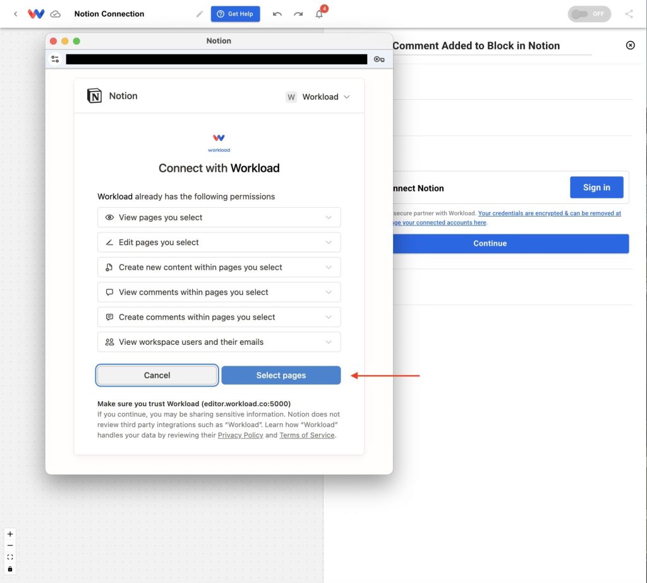Open notifications bell
The width and height of the screenshot is (647, 583).
(319, 14)
